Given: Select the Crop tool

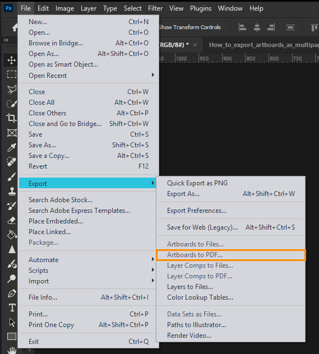Looking at the screenshot, I should 11,118.
